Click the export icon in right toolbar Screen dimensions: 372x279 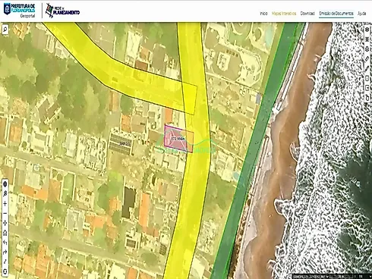(x=367, y=88)
